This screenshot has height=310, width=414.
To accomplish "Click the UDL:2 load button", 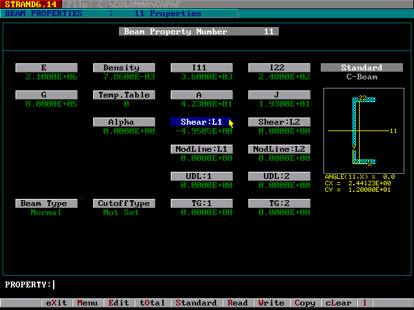I will pyautogui.click(x=279, y=176).
